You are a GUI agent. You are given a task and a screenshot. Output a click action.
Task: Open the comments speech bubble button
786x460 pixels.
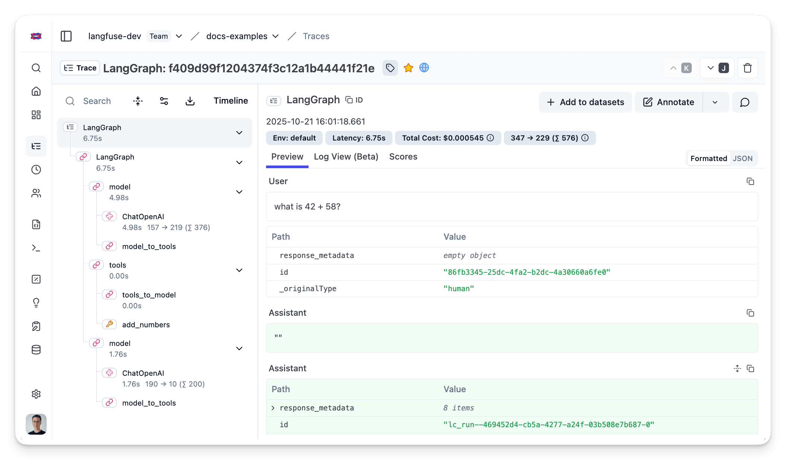[x=745, y=102]
